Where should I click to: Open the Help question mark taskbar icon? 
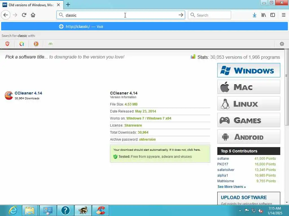65,210
